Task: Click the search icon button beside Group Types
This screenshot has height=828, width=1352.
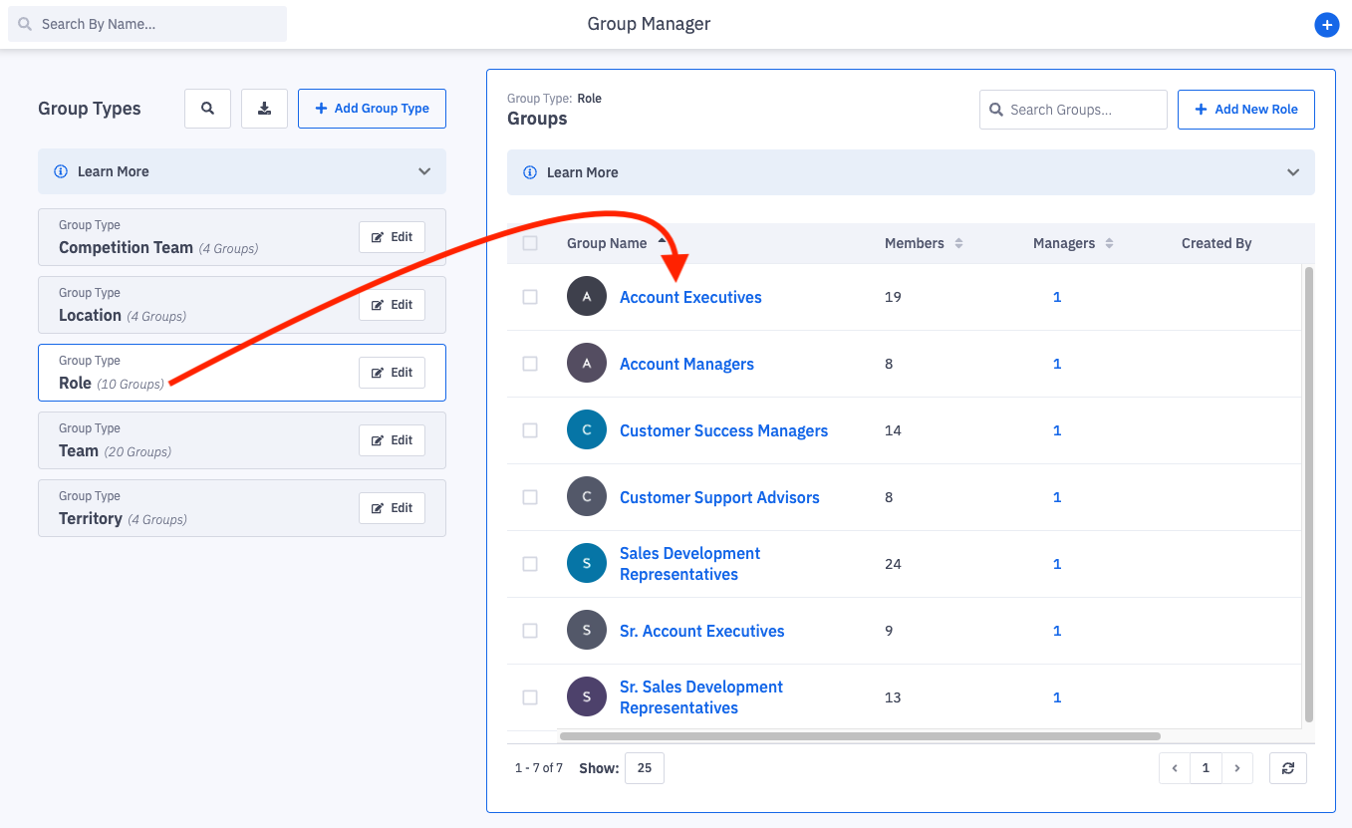Action: click(x=207, y=109)
